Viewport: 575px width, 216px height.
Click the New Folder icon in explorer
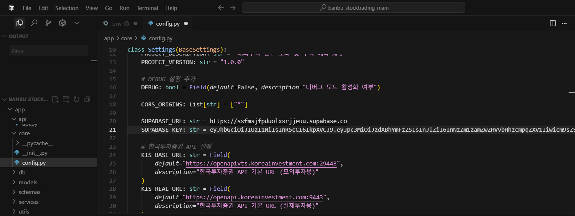(x=66, y=99)
